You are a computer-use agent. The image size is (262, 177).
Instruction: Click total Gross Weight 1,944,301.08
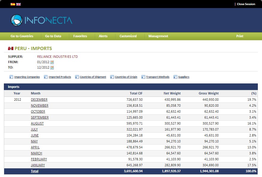(x=209, y=171)
